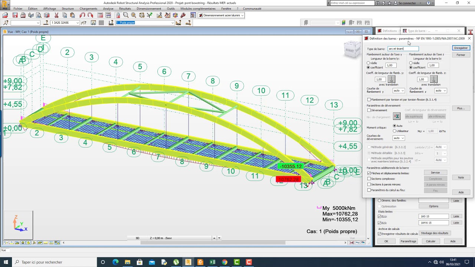Viewport: 475px width, 267px height.
Task: Click the load case selection icon
Action: 111,23
